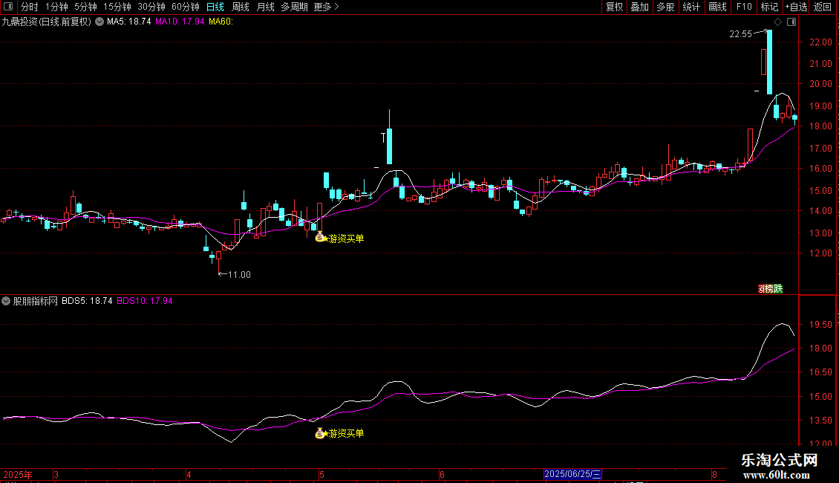Image resolution: width=839 pixels, height=483 pixels.
Task: Select the 60分钟 period tab
Action: [x=186, y=7]
